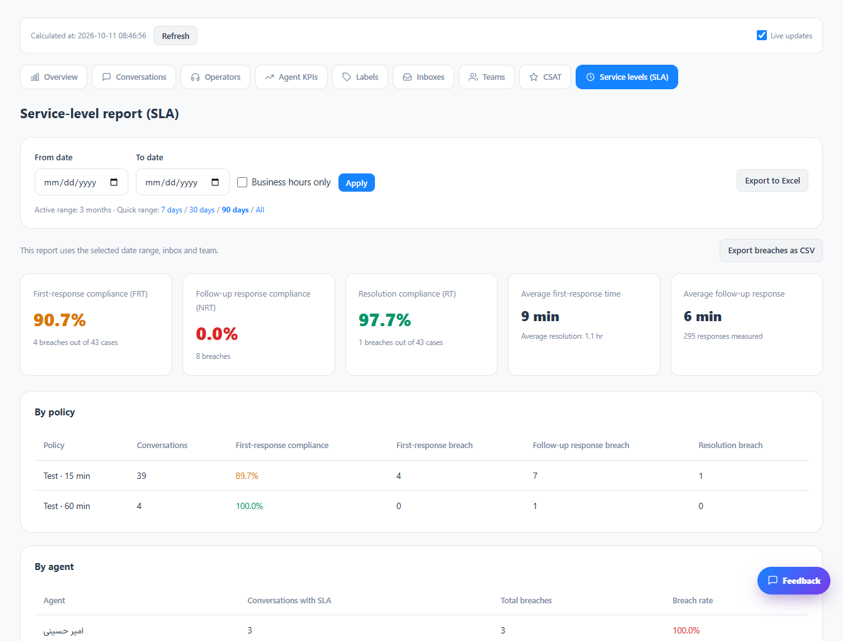The width and height of the screenshot is (843, 641).
Task: Click the chat icon on Feedback button
Action: [x=773, y=581]
